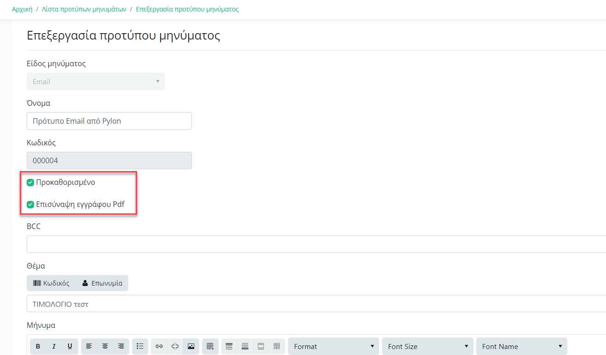Remove a hyperlink with the unlink icon
The image size is (606, 355).
click(x=175, y=346)
